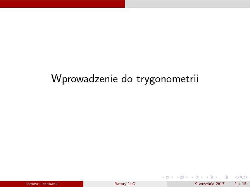Click the Batory 1LO footer text

coord(125,184)
